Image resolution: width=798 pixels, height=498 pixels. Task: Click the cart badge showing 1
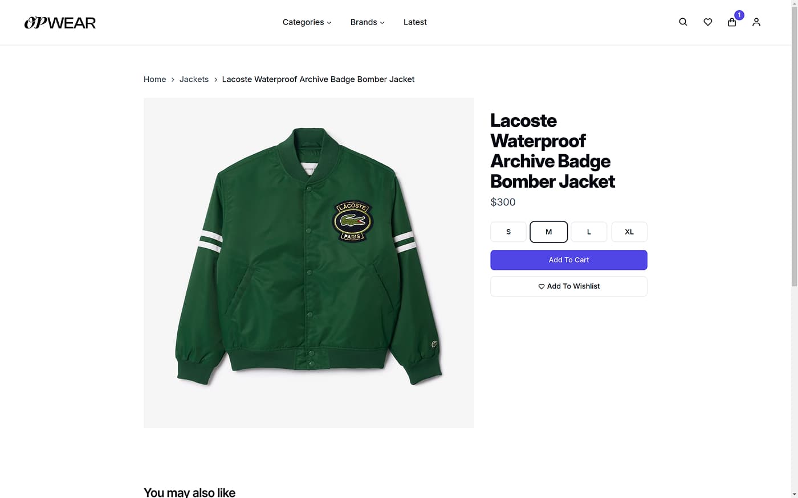(739, 15)
